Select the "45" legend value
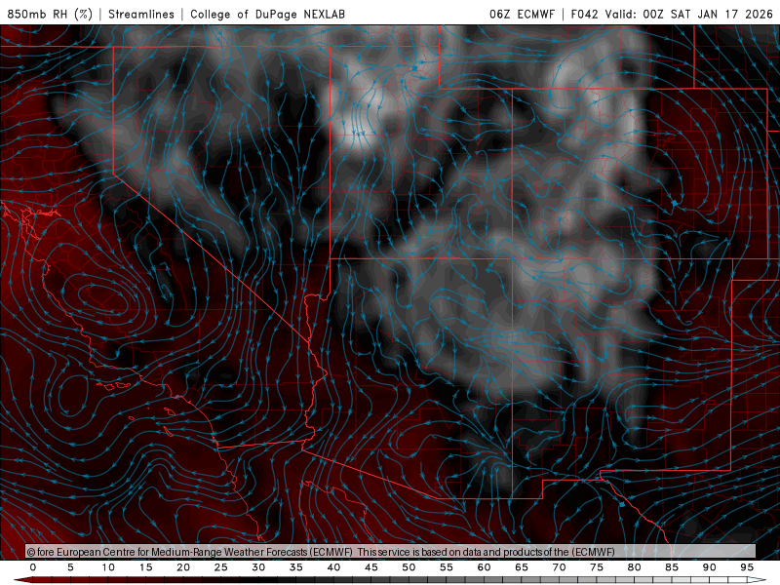780x585 pixels. [x=371, y=567]
